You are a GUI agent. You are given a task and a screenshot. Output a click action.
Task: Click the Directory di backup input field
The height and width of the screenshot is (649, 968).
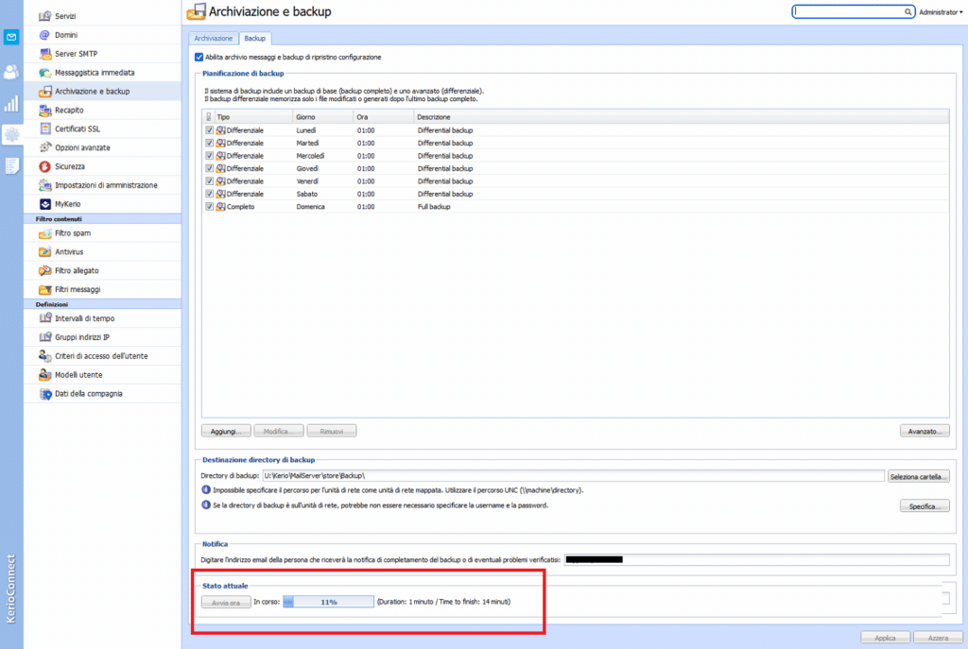572,476
